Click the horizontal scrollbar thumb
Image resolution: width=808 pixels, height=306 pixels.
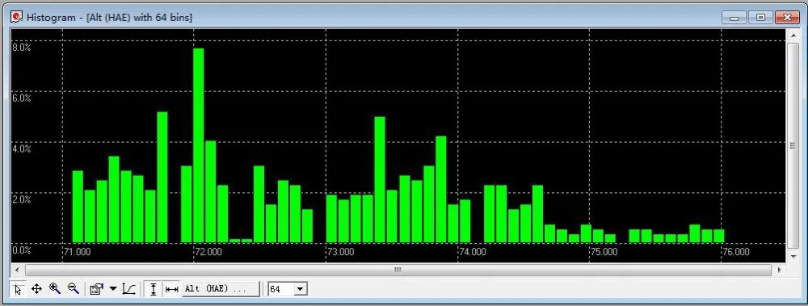[x=398, y=270]
